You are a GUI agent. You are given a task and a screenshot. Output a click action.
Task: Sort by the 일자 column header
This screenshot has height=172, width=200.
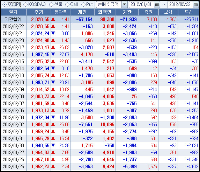click(13, 12)
